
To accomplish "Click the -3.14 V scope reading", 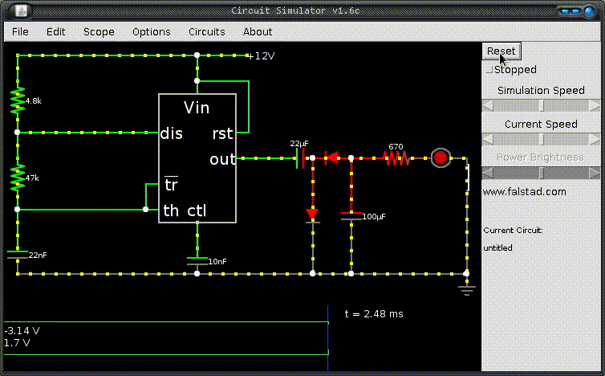I will click(22, 331).
